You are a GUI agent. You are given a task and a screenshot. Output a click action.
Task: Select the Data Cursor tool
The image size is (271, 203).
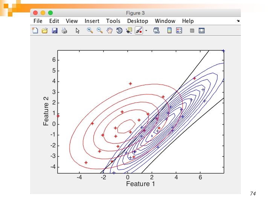(x=129, y=30)
